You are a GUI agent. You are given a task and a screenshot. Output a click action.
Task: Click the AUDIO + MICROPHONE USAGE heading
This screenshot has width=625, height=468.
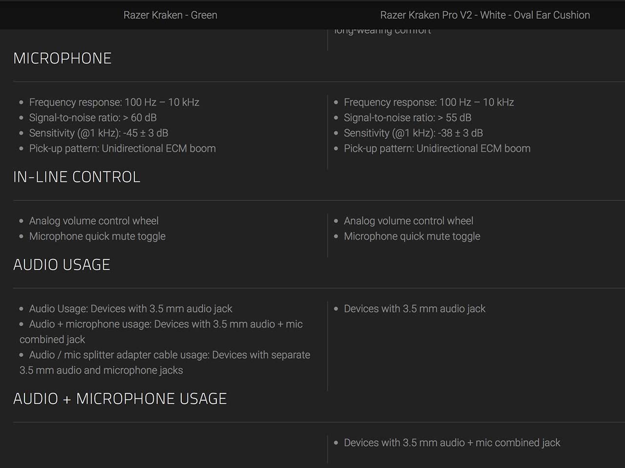pos(120,399)
